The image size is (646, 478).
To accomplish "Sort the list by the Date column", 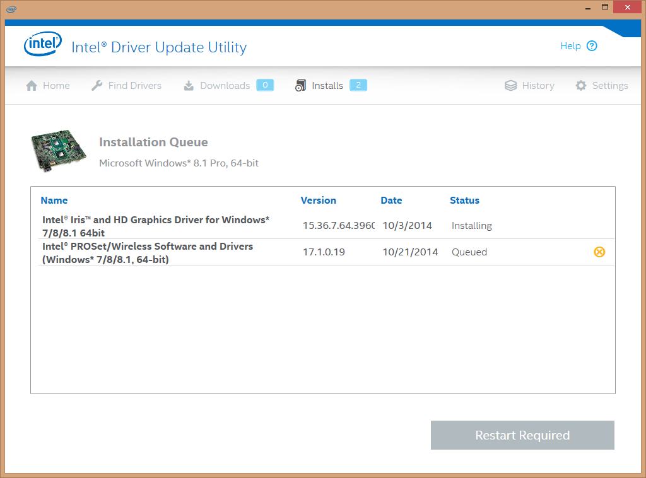I will 391,200.
